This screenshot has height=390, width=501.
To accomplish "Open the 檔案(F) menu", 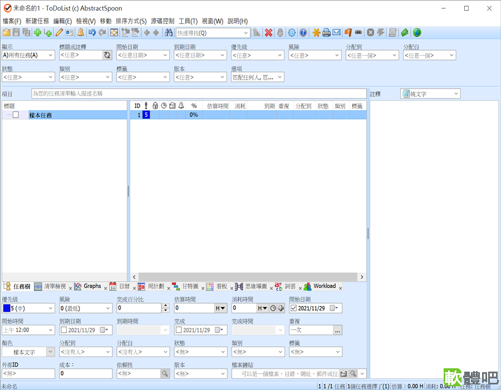I will point(12,21).
